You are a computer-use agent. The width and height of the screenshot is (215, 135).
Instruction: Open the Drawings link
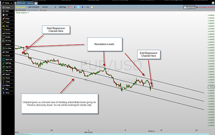click(43, 10)
